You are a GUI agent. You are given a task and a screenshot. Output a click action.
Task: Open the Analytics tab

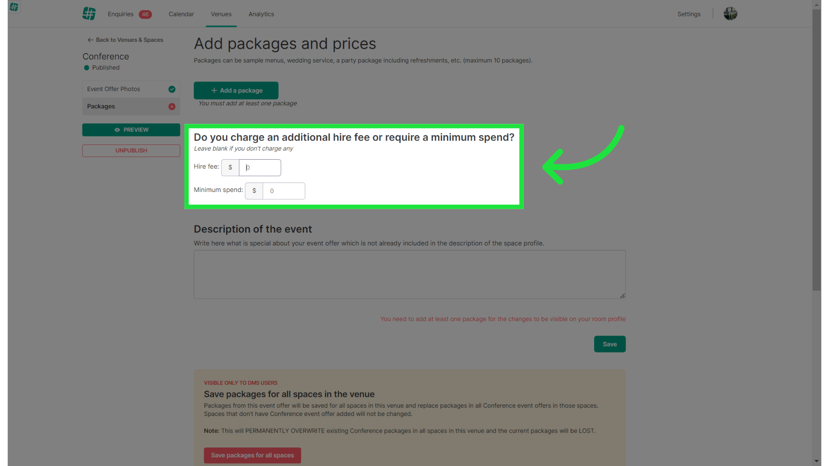tap(261, 14)
